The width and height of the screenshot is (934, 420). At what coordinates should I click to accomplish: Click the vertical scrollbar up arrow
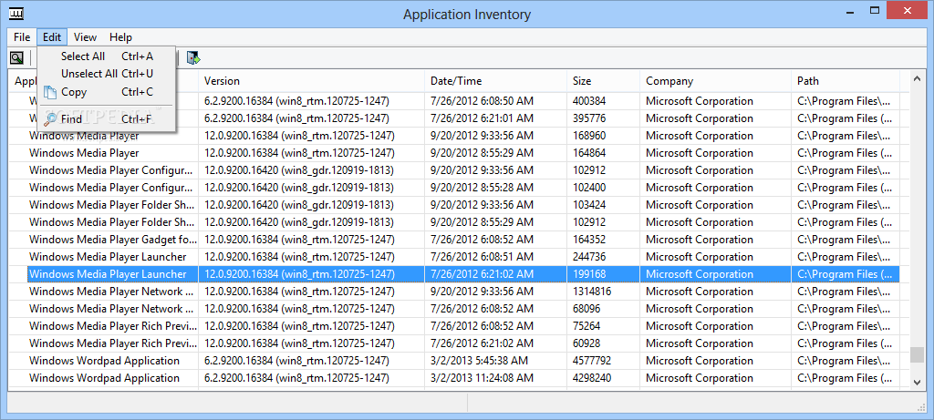click(918, 78)
